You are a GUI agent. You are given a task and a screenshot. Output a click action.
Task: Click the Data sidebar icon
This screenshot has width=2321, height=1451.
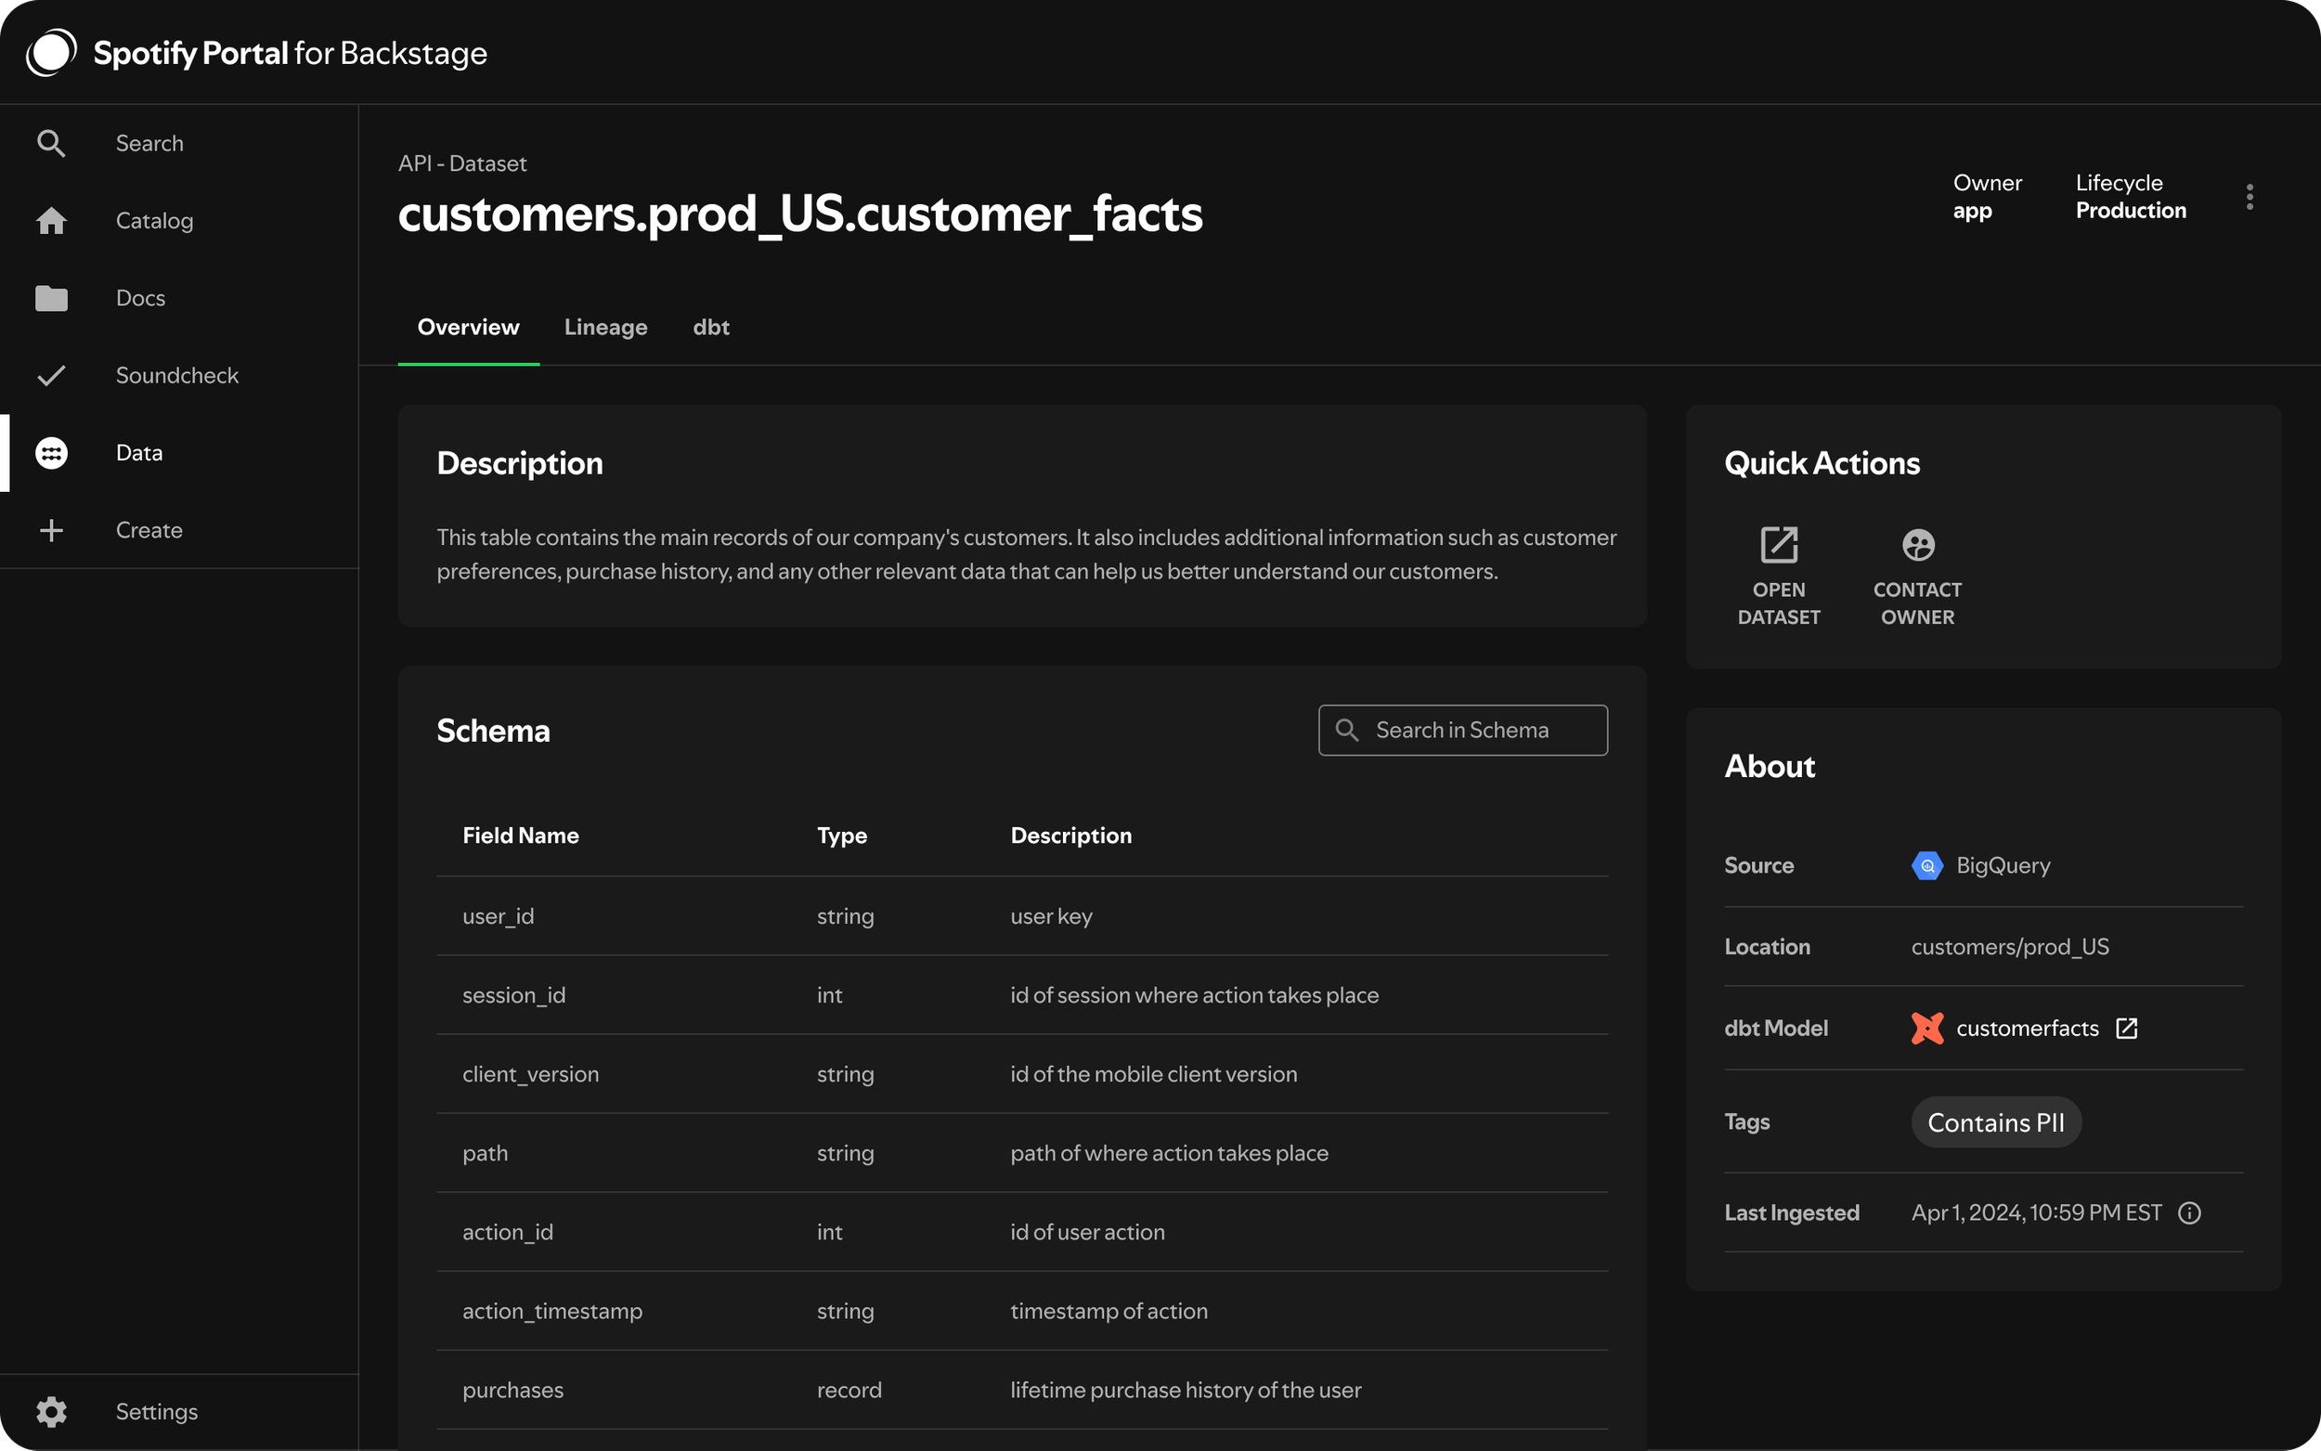[x=51, y=453]
